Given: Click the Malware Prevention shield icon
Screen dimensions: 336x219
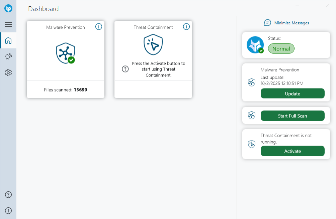Looking at the screenshot, I should click(66, 53).
